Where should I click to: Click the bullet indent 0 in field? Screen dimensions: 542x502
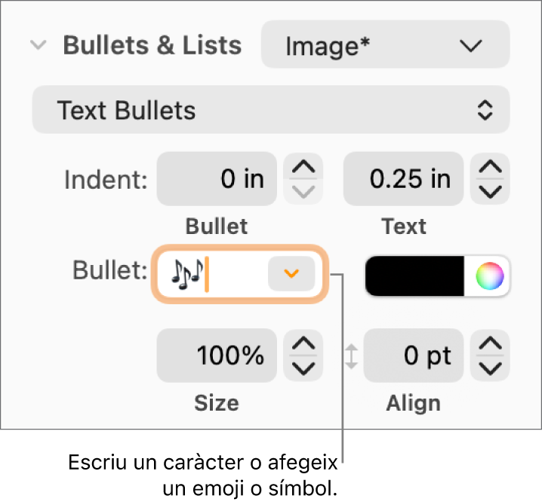pyautogui.click(x=217, y=180)
